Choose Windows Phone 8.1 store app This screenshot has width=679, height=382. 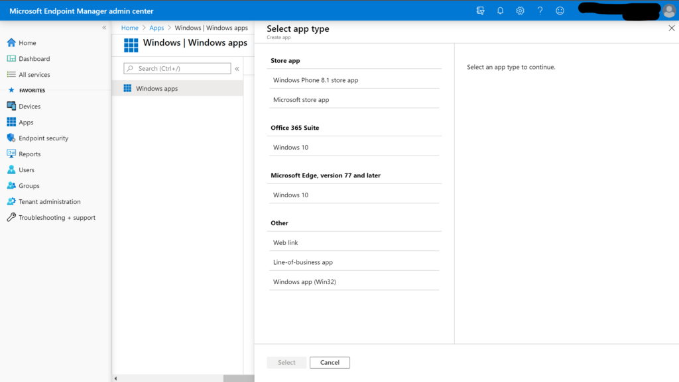[x=354, y=80]
